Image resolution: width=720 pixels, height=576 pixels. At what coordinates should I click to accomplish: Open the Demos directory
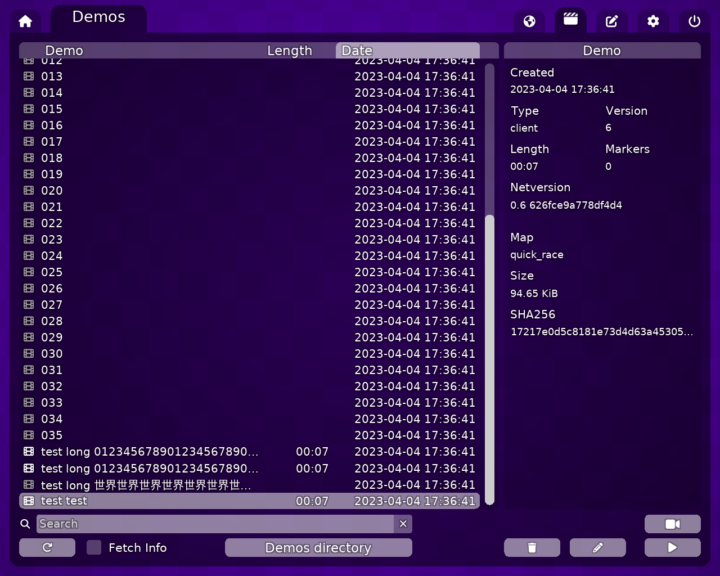(x=318, y=547)
